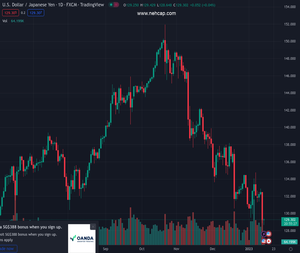The width and height of the screenshot is (300, 253).
Task: Click the 150.000 price scale label
Action: pos(289,41)
